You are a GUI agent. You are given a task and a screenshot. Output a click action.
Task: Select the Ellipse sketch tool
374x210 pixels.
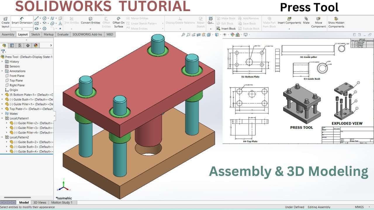click(52, 23)
